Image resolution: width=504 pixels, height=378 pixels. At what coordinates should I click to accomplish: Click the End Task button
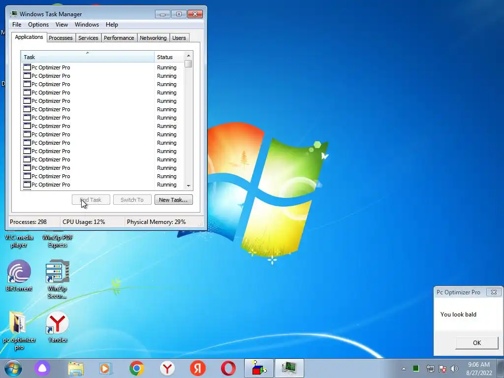pyautogui.click(x=91, y=200)
